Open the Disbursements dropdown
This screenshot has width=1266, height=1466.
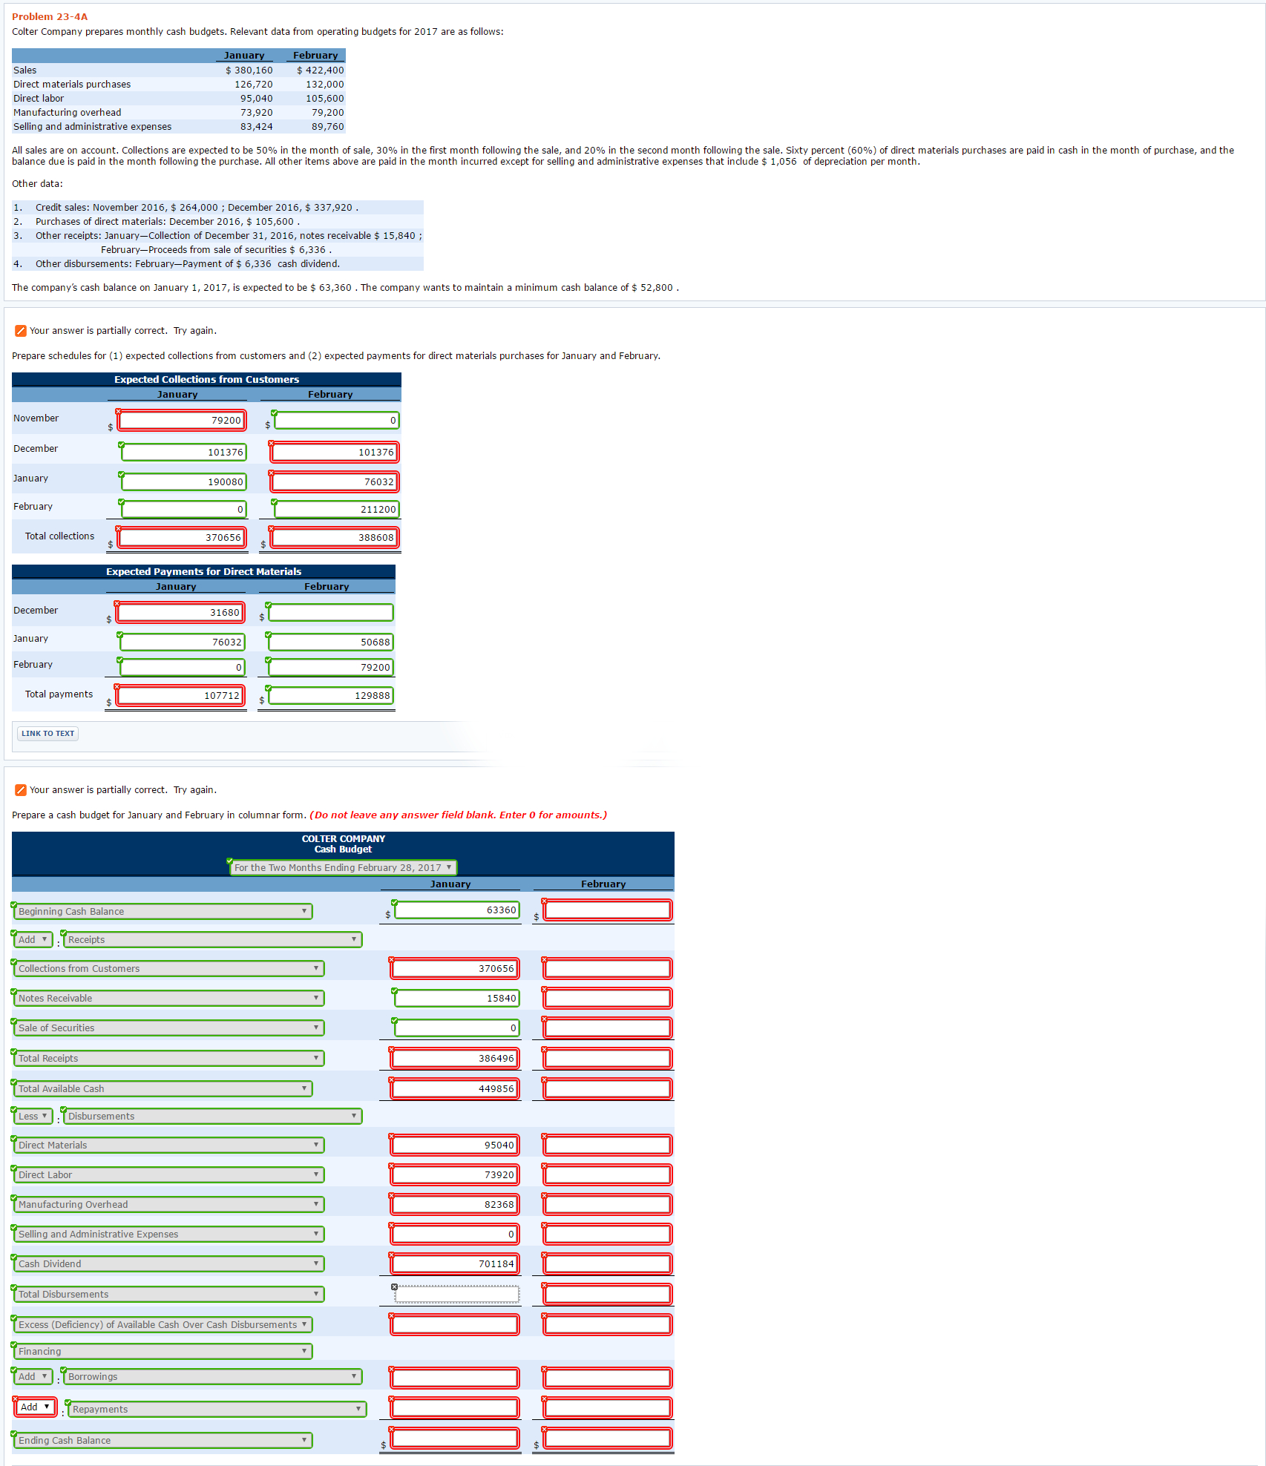[x=213, y=1116]
